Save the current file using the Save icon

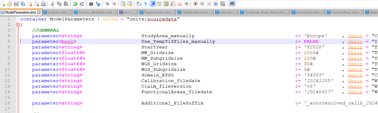click(16, 4)
